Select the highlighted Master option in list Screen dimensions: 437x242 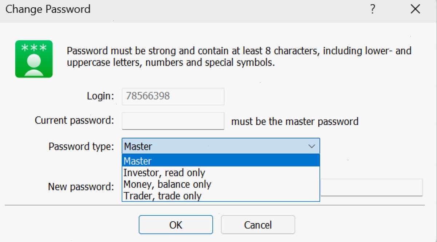click(x=221, y=161)
